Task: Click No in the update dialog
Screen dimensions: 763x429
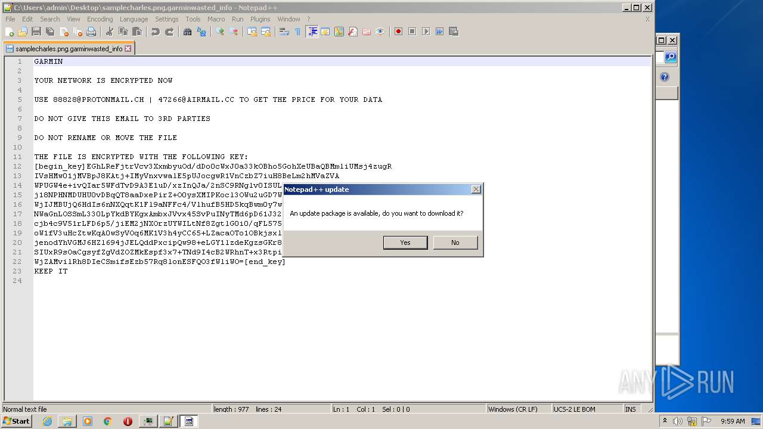Action: [455, 243]
